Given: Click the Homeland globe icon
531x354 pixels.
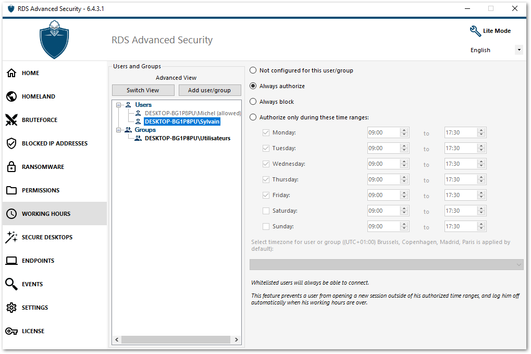Looking at the screenshot, I should point(11,96).
